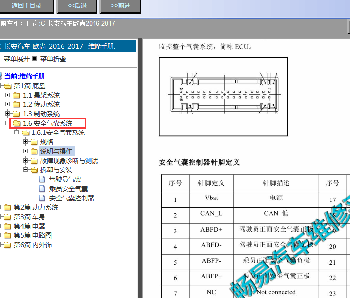Click the 1.6 安全气囊系统 folder icon
350x298 pixels.
[16, 123]
